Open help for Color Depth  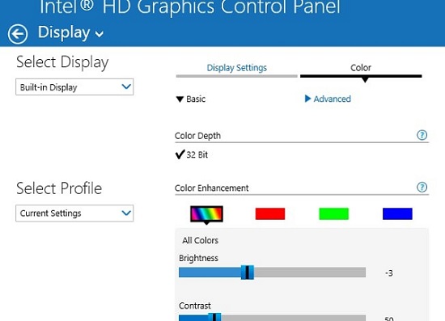[422, 135]
